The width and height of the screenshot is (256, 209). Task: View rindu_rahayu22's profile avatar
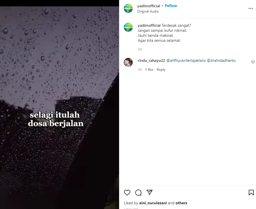tap(128, 62)
